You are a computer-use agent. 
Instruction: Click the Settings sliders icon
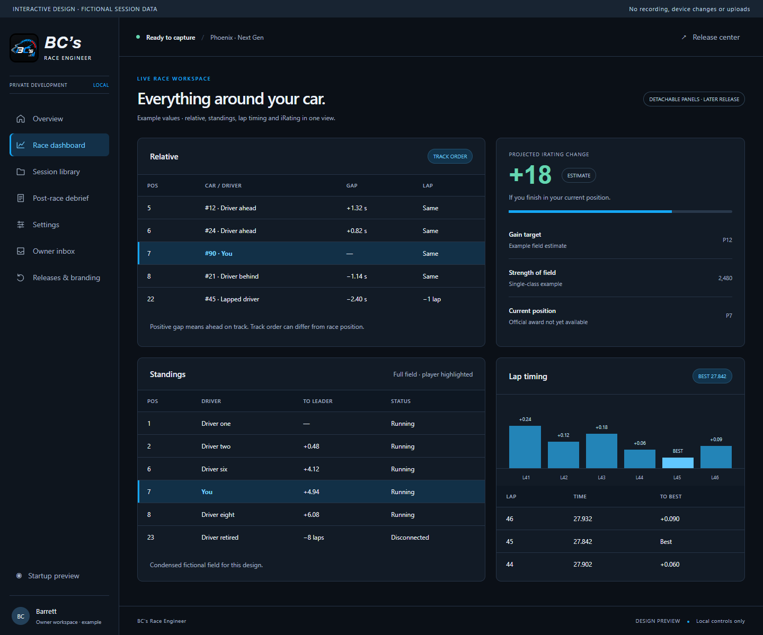pos(21,225)
